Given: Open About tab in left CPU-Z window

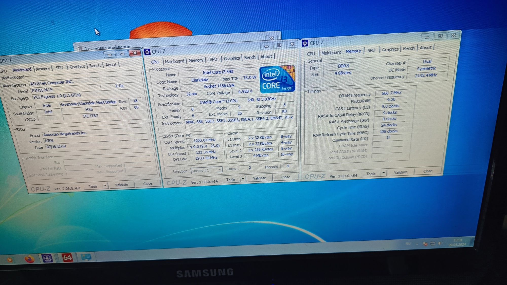Looking at the screenshot, I should pos(111,65).
